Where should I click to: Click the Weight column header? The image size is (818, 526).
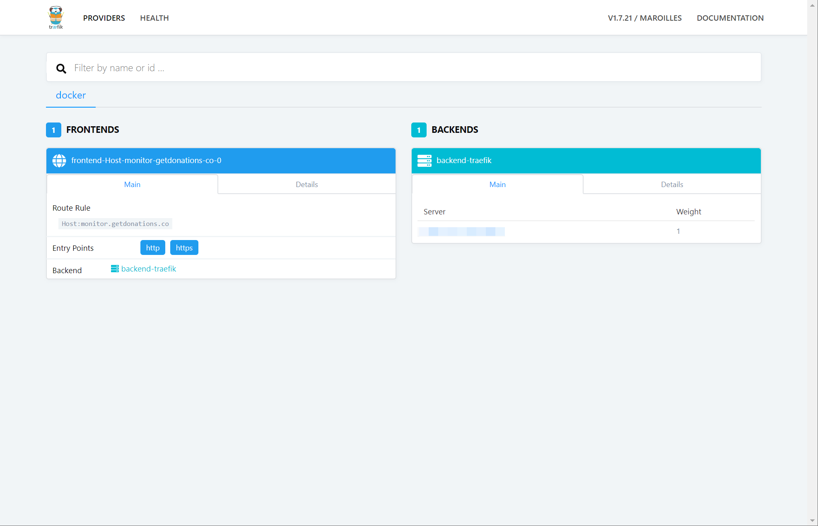tap(689, 212)
